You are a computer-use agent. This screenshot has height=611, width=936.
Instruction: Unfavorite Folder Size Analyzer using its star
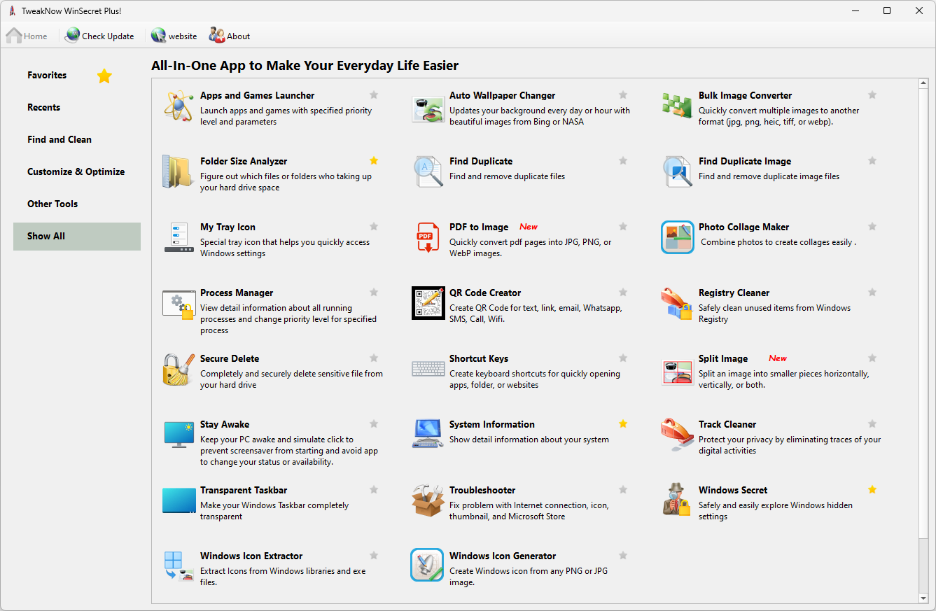tap(374, 161)
